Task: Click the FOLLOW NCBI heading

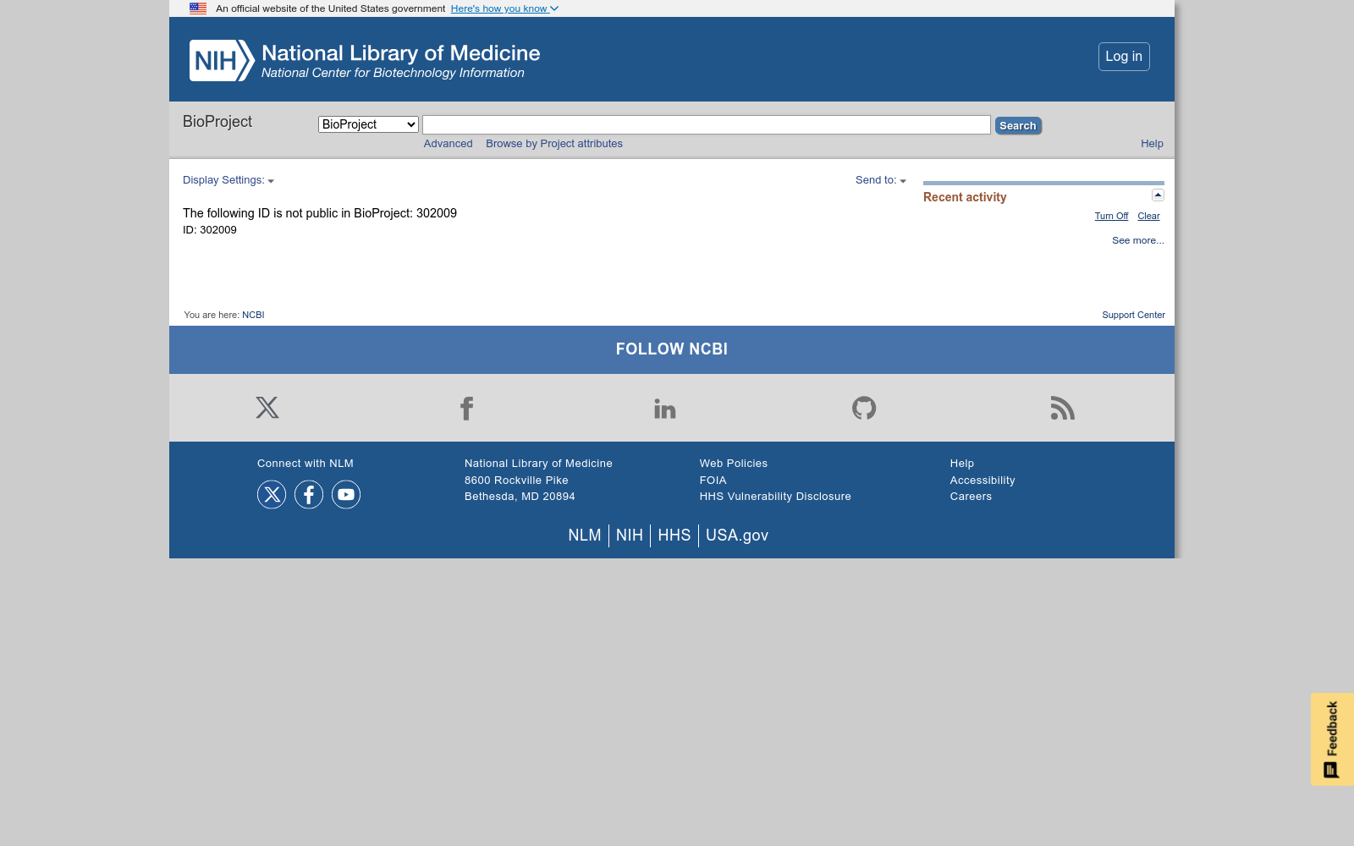Action: 672,349
